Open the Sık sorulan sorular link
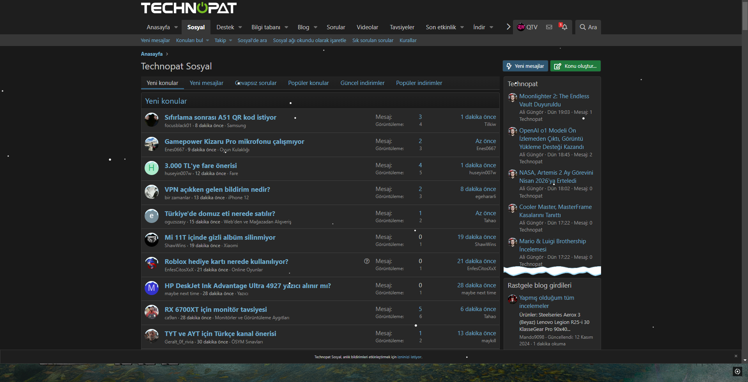 373,41
